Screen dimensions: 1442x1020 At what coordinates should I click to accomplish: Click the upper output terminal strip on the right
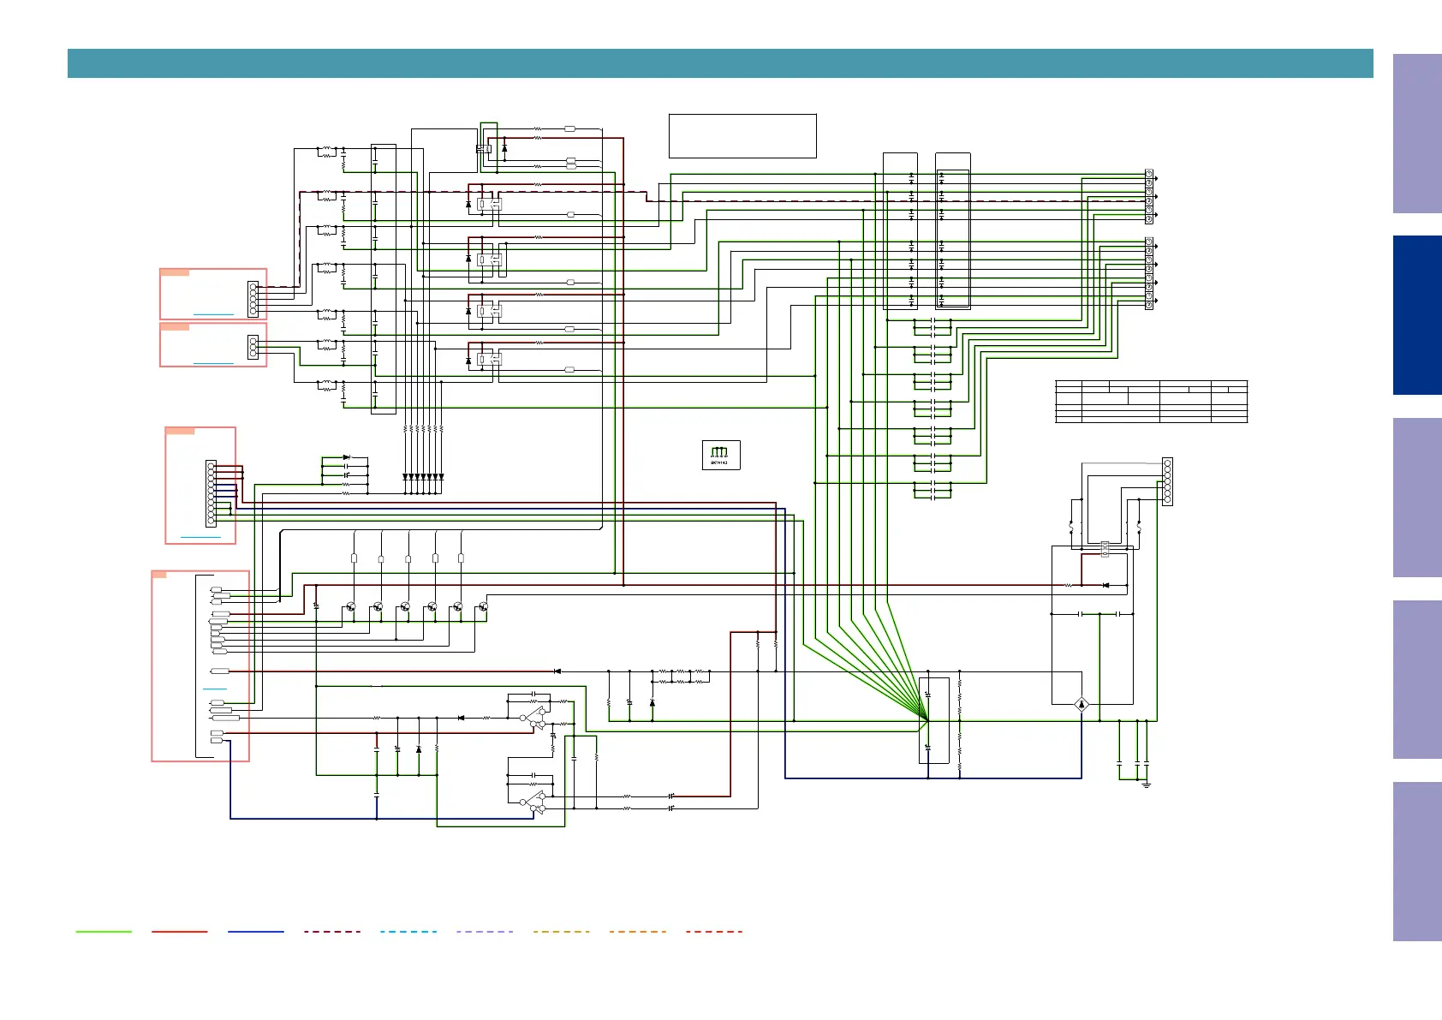tap(1149, 196)
